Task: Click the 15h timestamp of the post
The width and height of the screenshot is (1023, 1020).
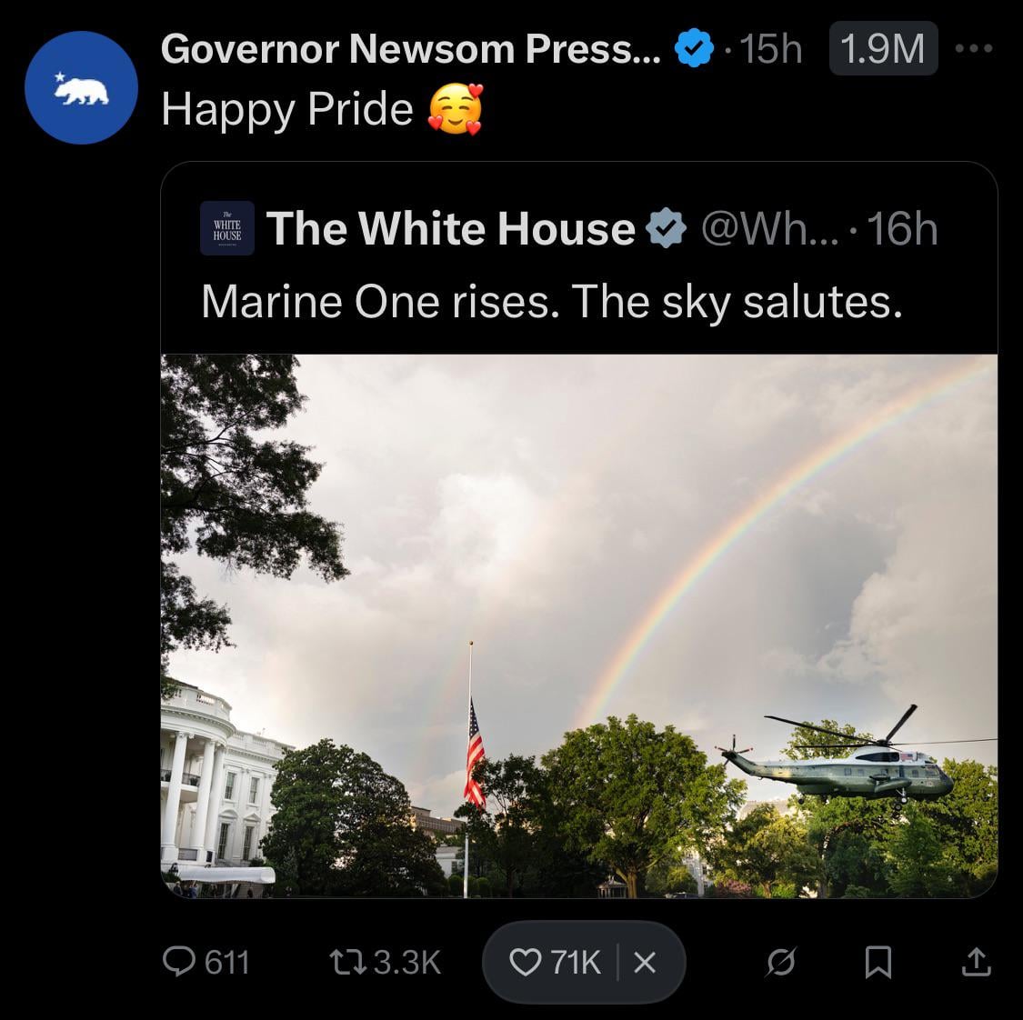Action: point(771,49)
